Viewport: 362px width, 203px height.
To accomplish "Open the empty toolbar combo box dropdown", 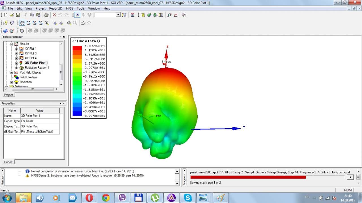I will [x=118, y=15].
